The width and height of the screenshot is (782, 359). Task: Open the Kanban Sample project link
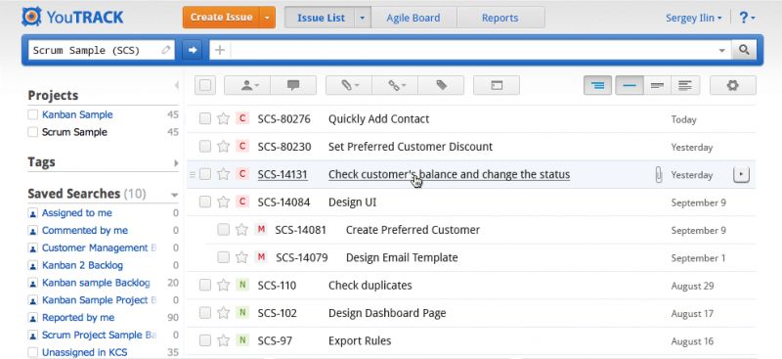coord(77,114)
